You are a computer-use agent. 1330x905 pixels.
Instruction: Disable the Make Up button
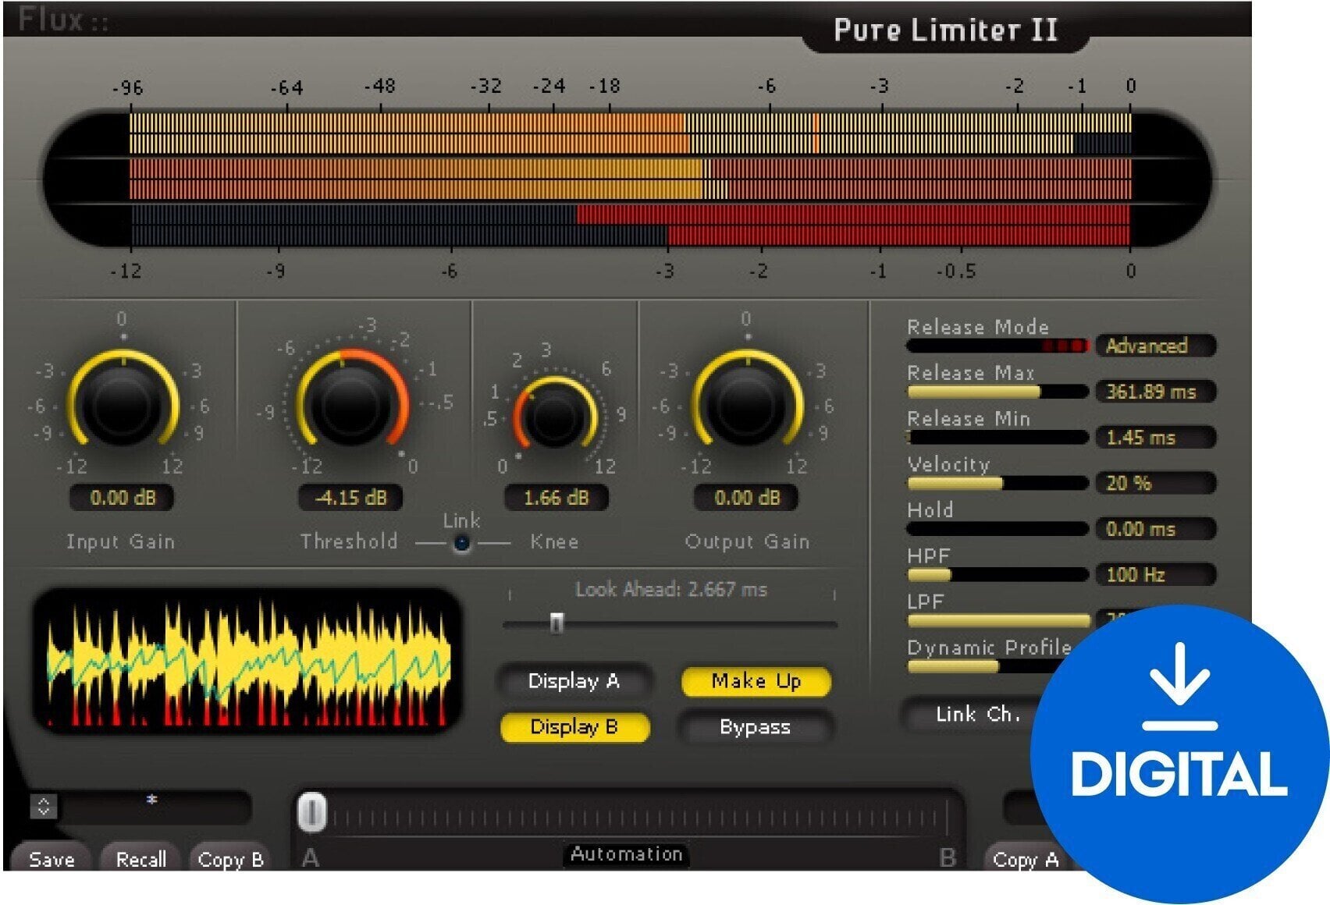(756, 681)
